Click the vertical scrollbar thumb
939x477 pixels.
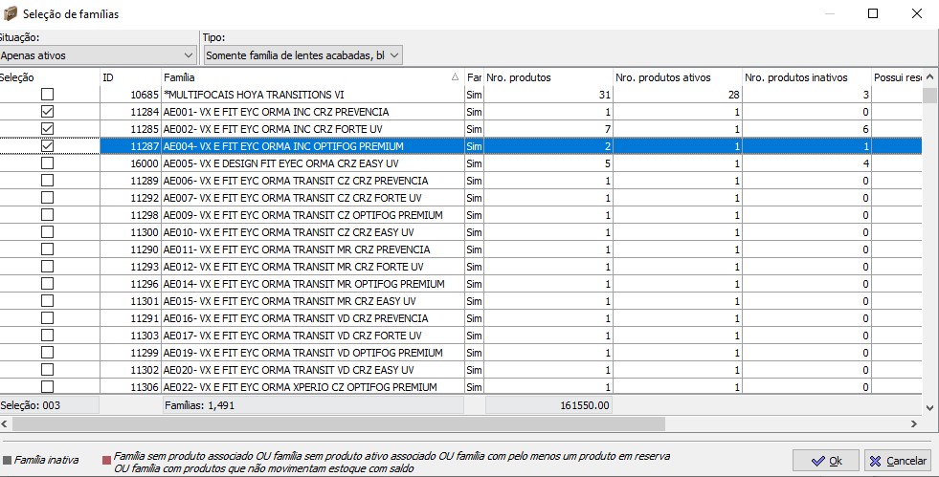click(929, 96)
